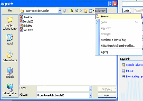Show more places below Hálózati helyek
Viewport: 143px width, 101px height.
coord(10,96)
